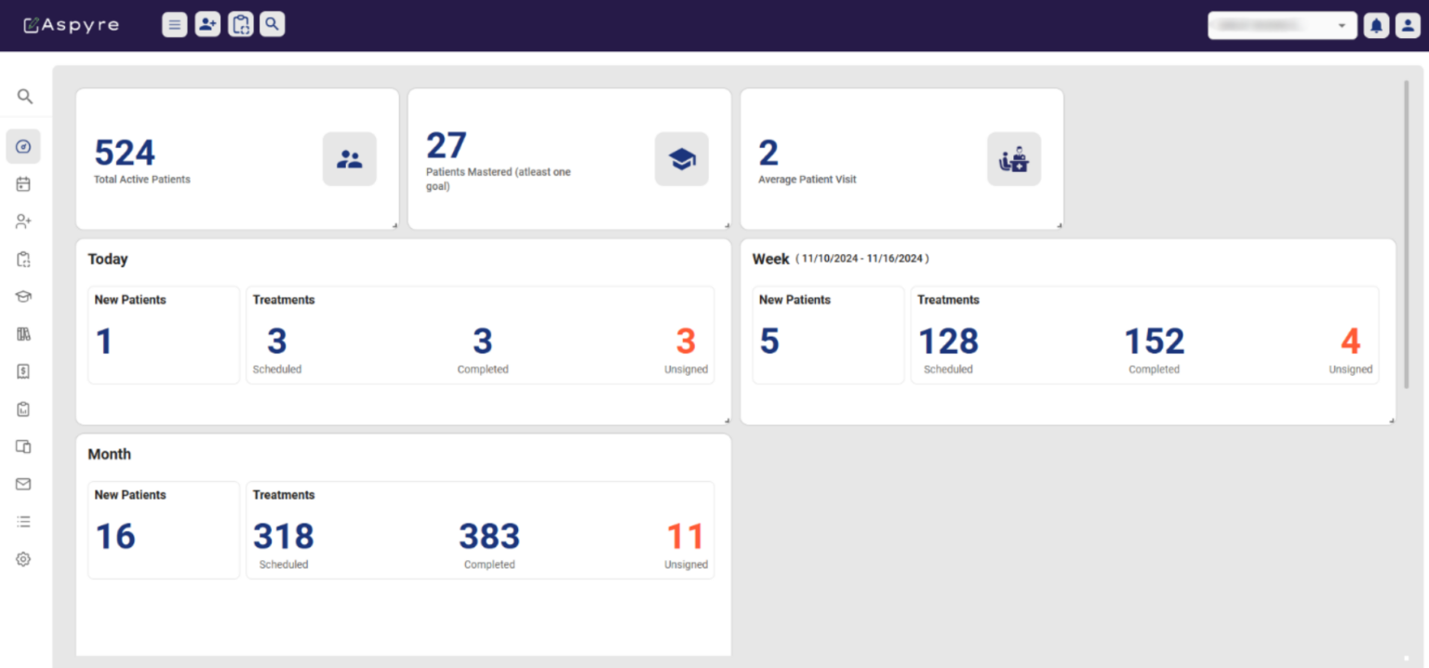Open the mail envelope in the sidebar
Screen dimensions: 1429x668
[23, 484]
